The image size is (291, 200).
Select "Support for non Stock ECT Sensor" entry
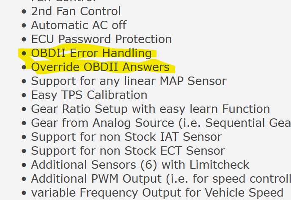pyautogui.click(x=128, y=151)
